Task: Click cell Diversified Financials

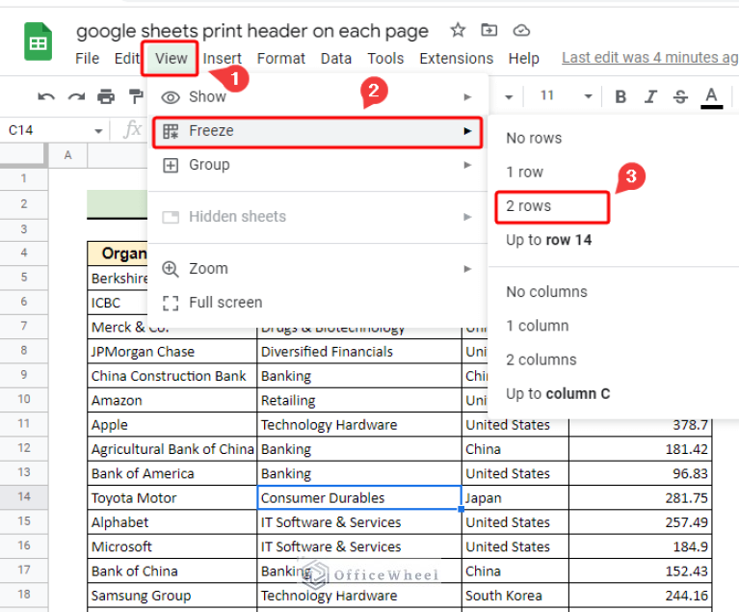Action: pyautogui.click(x=359, y=352)
